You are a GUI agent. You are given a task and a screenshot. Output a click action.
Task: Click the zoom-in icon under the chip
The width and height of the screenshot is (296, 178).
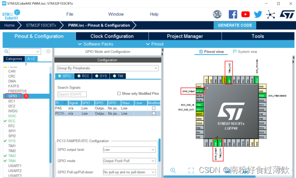173,170
